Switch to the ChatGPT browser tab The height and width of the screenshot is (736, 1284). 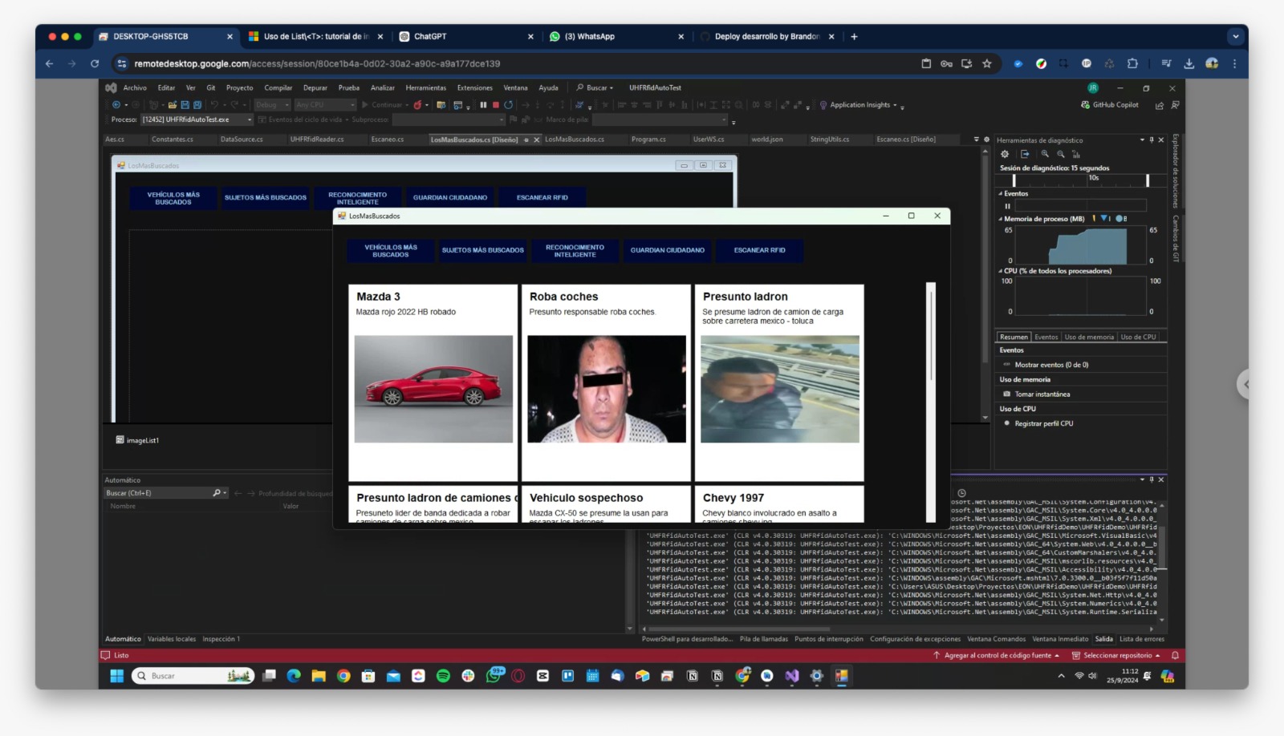coord(465,36)
